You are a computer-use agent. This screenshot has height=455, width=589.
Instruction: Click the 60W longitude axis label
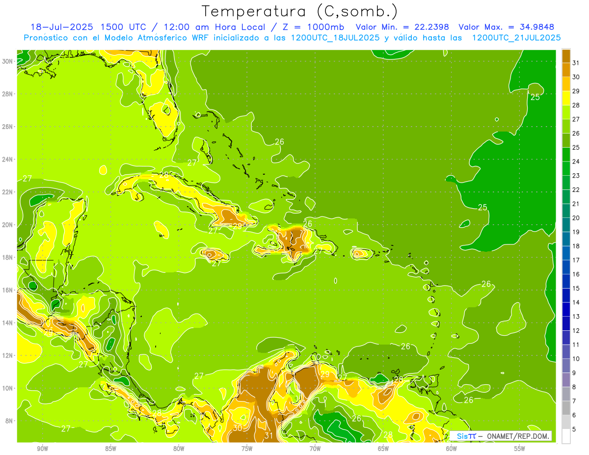[452, 448]
